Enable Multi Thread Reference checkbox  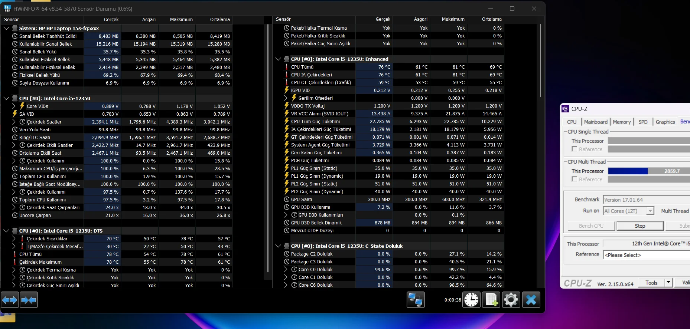[x=575, y=179]
